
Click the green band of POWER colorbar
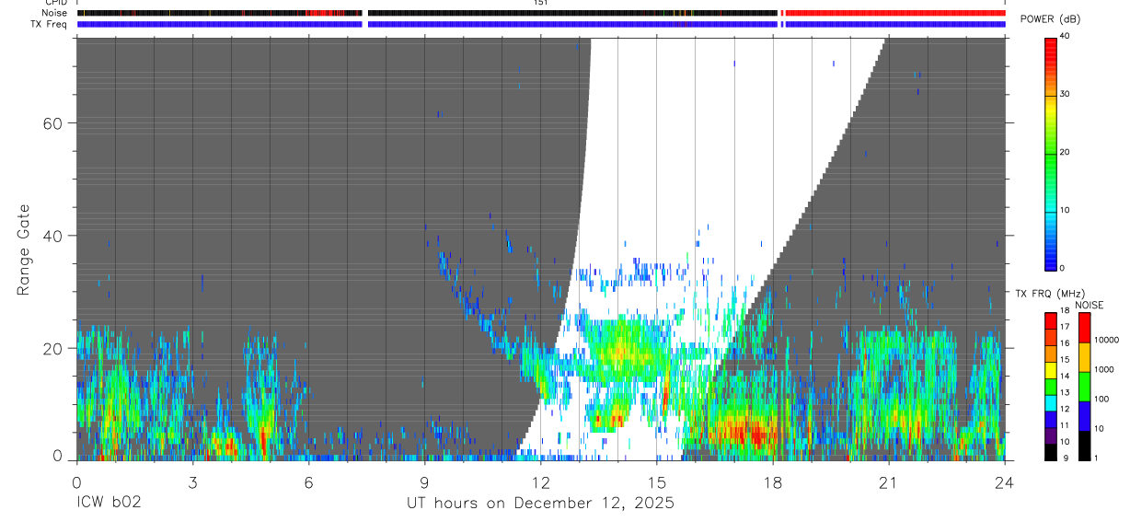1050,152
